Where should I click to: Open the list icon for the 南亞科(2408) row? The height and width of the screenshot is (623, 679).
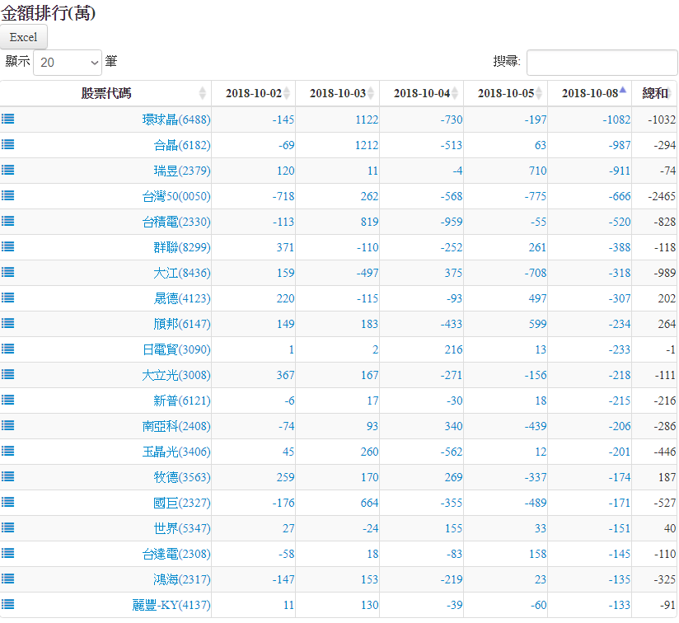[7, 425]
